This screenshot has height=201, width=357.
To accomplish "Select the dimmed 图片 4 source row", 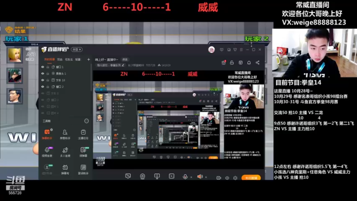I will pyautogui.click(x=65, y=113).
